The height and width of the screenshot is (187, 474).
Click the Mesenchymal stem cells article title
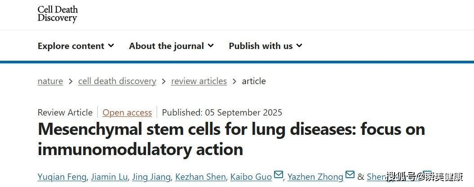[231, 139]
